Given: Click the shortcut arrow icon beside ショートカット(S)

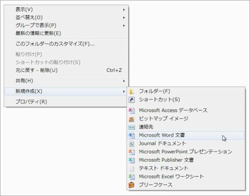Looking at the screenshot, I should click(132, 100).
